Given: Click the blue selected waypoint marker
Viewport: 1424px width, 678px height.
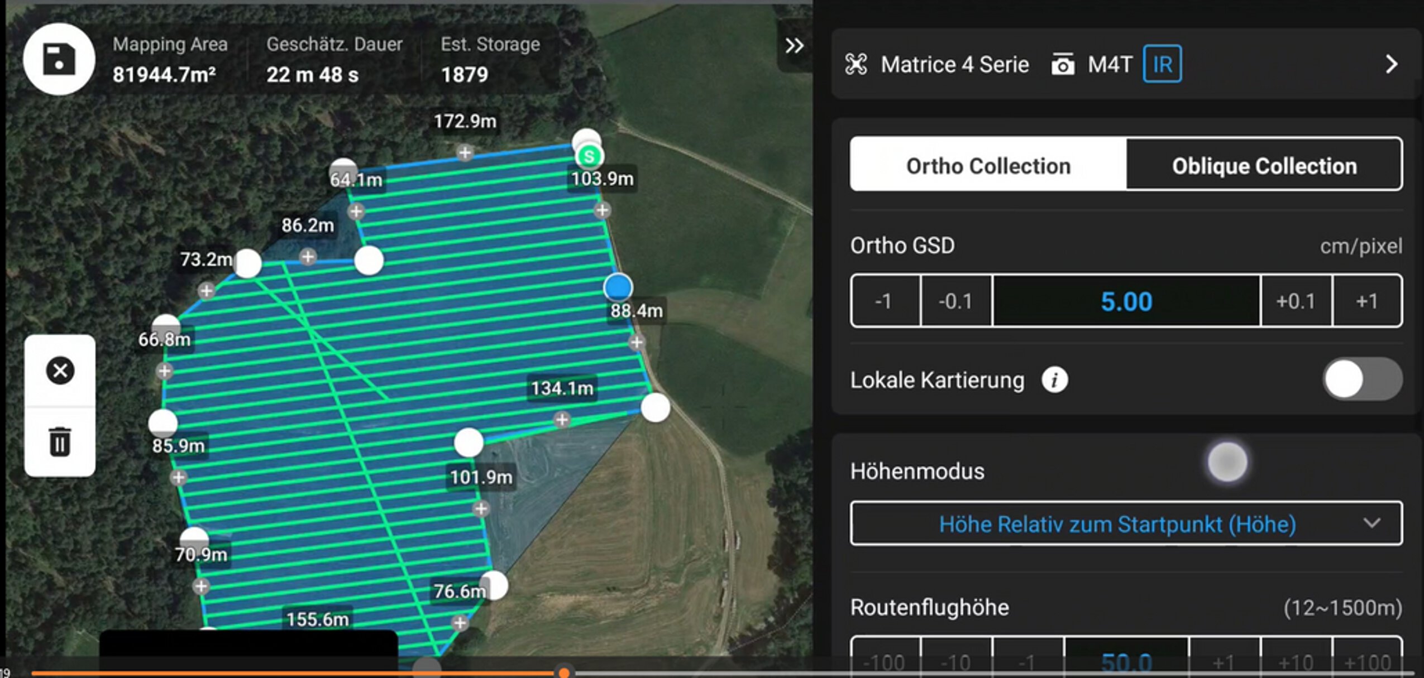Looking at the screenshot, I should tap(618, 287).
